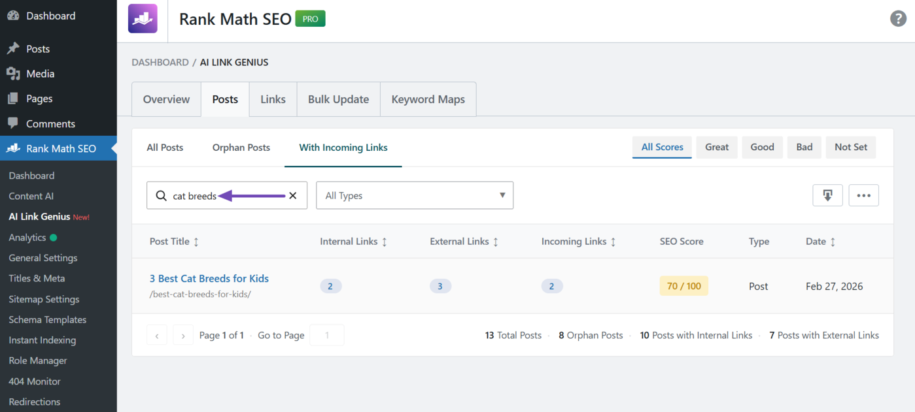Select the Posts tab
The height and width of the screenshot is (412, 915).
click(x=225, y=99)
